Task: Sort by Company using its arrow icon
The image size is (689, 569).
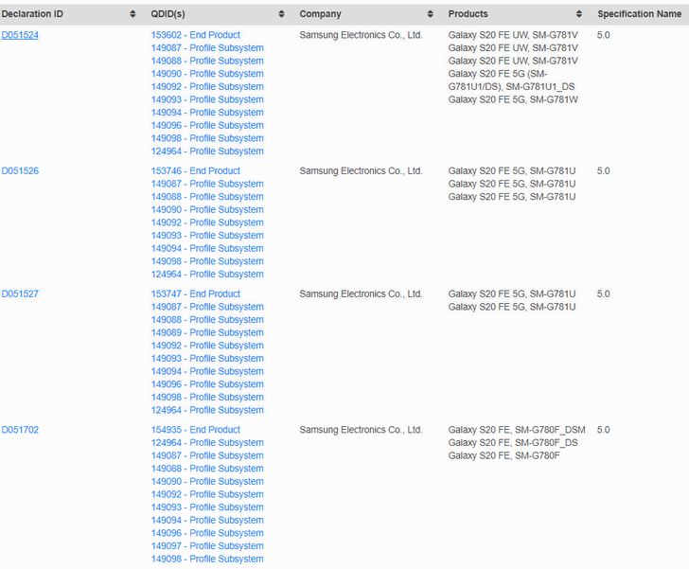Action: point(431,14)
